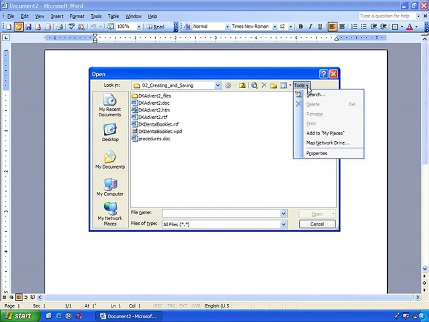The image size is (429, 322).
Task: Select Center alignment
Action: tap(342, 26)
